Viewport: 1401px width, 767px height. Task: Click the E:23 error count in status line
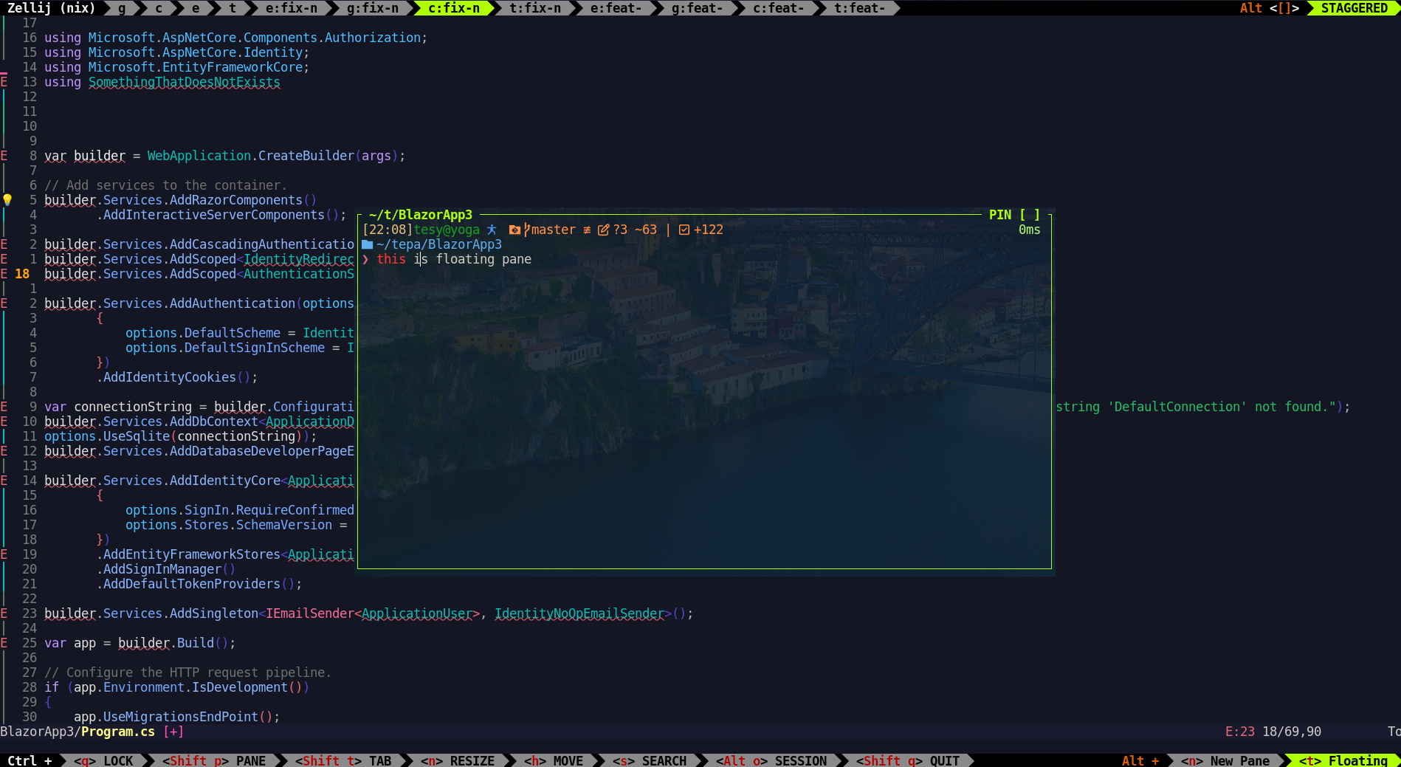coord(1240,732)
